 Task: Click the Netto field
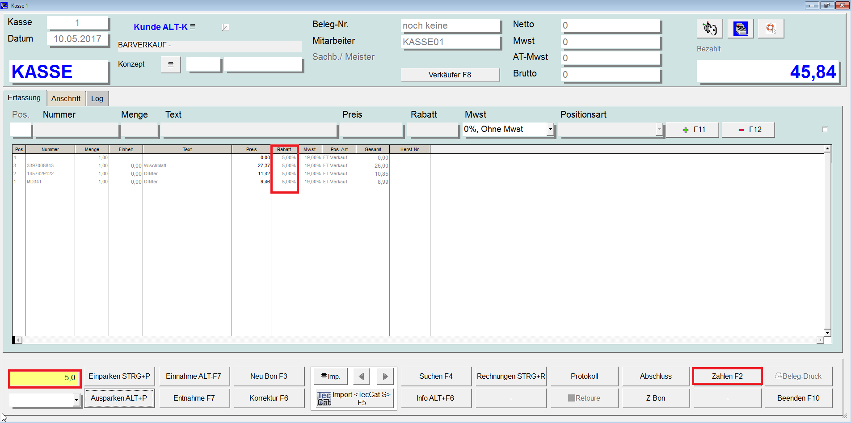[x=611, y=26]
